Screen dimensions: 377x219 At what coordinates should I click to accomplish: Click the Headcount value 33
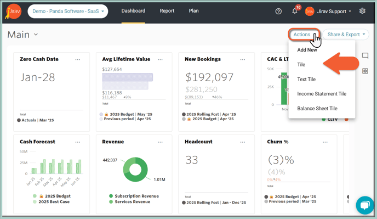click(192, 160)
